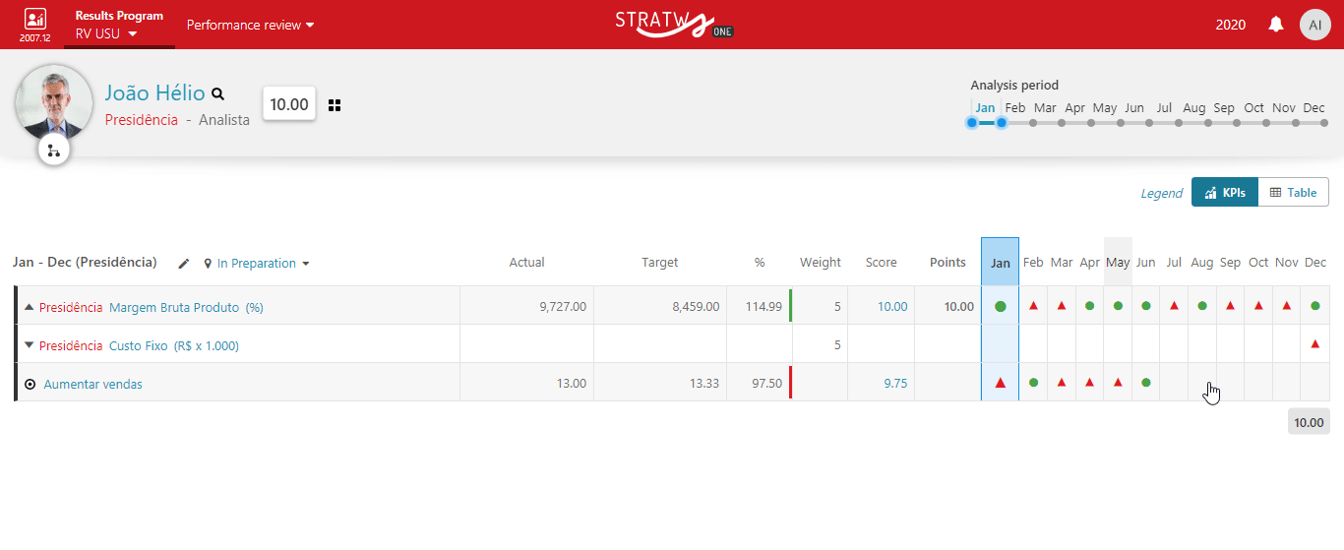Click the Margem Bruta Apr green dot
This screenshot has height=550, width=1344.
pyautogui.click(x=1089, y=306)
